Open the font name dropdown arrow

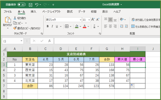[80, 20]
